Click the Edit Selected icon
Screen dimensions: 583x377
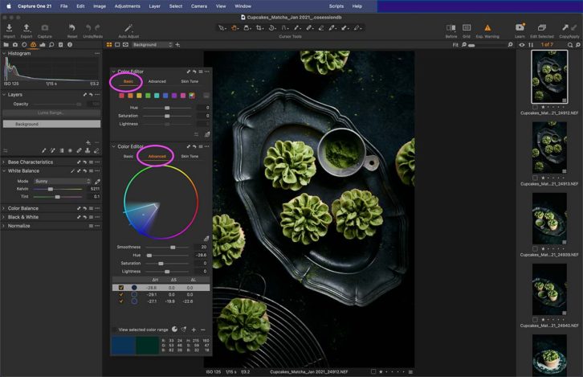pyautogui.click(x=542, y=28)
